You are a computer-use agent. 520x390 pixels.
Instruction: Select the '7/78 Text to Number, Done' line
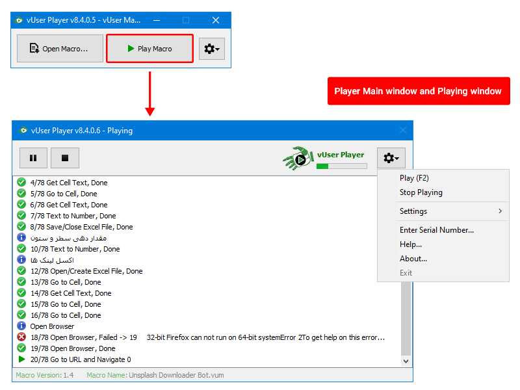73,216
